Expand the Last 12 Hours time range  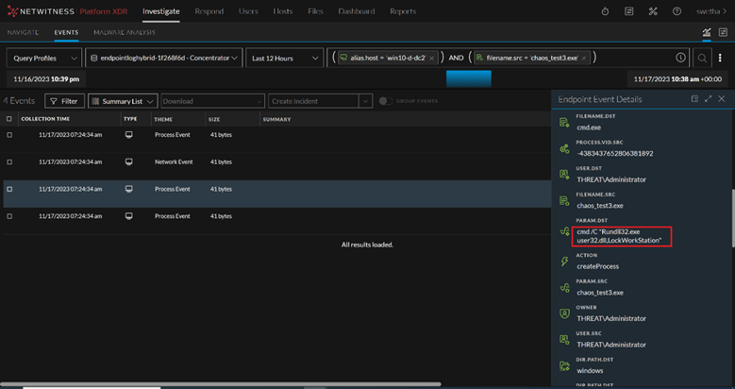(x=283, y=58)
